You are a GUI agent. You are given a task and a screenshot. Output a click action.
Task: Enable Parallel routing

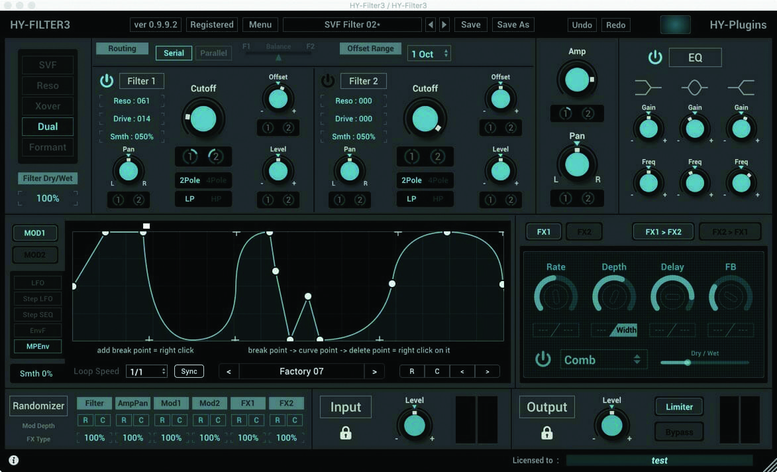pos(213,53)
